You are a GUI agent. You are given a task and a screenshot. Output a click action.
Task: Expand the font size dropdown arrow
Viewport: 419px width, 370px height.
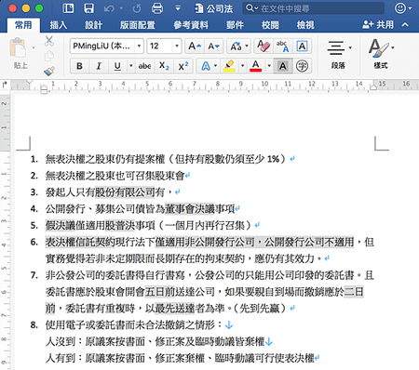click(177, 46)
